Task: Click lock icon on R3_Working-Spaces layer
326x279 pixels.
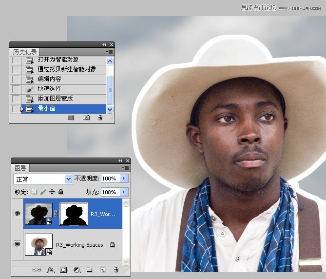Action: 112,244
